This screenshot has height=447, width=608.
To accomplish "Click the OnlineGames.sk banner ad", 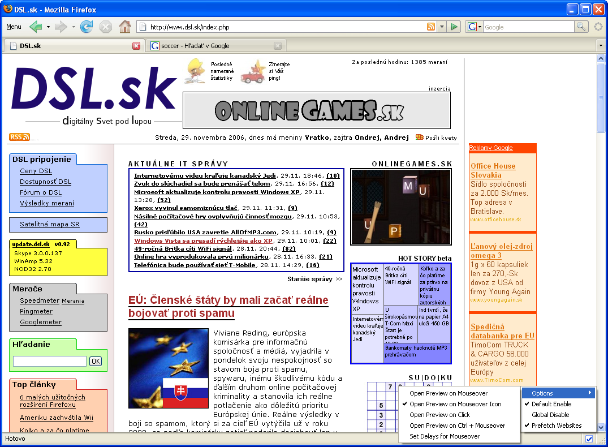I will (316, 110).
